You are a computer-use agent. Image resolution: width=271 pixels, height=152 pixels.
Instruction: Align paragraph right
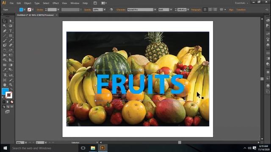pos(215,10)
